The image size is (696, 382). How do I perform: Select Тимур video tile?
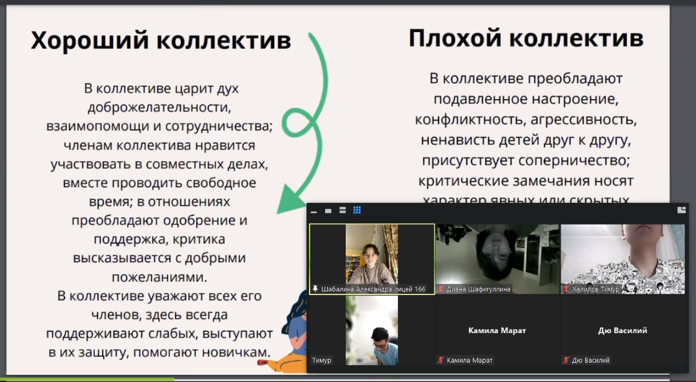tap(372, 329)
